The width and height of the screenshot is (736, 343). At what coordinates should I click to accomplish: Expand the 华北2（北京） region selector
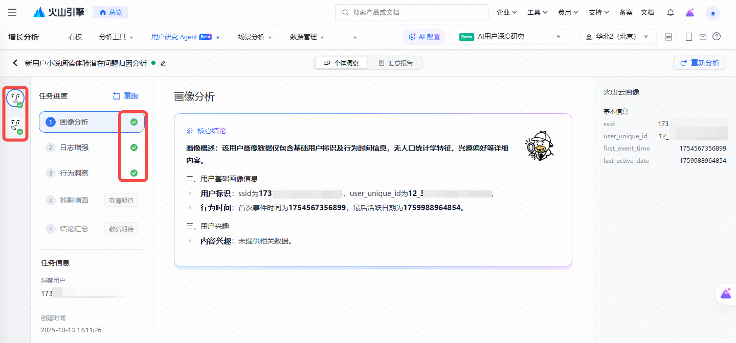(617, 37)
